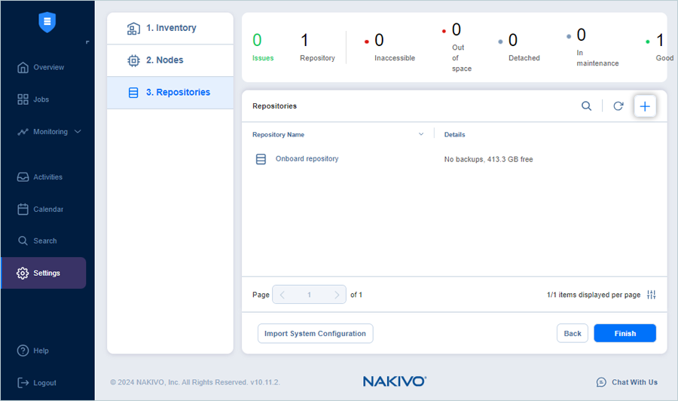The width and height of the screenshot is (678, 401).
Task: Go to step 2. Nodes
Action: click(x=170, y=60)
